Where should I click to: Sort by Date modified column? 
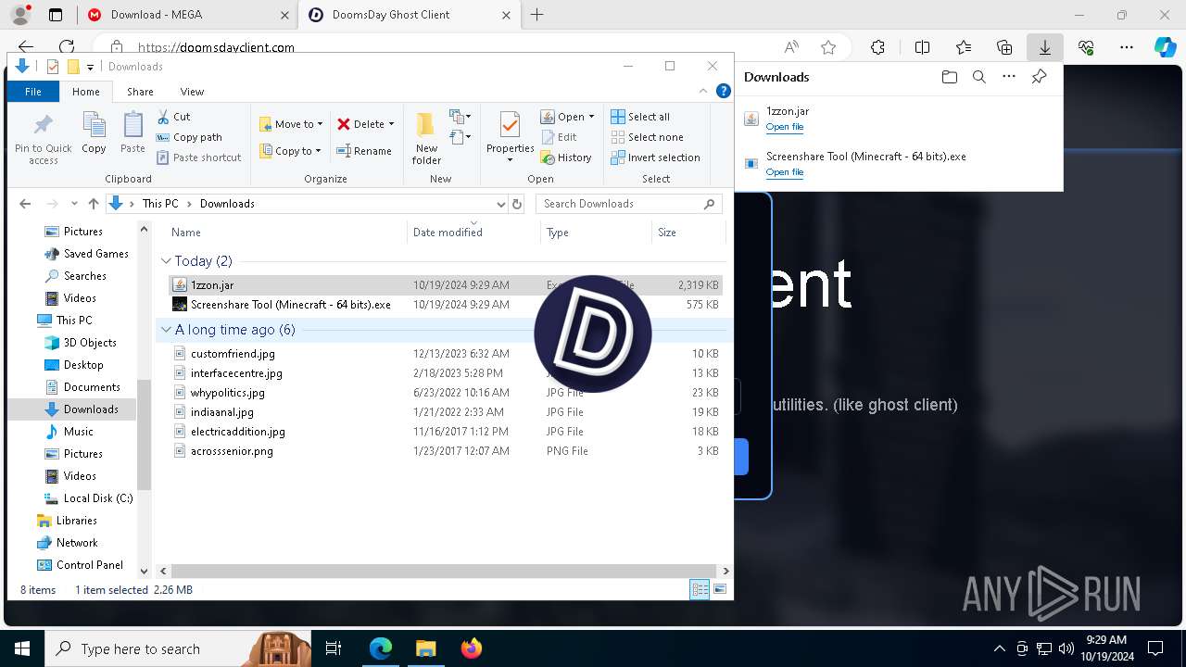[x=473, y=233]
